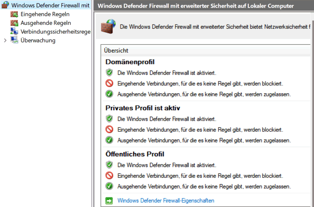
Task: Click the green arrow icon beside Firewall-Eigenschaften
Action: 109,200
